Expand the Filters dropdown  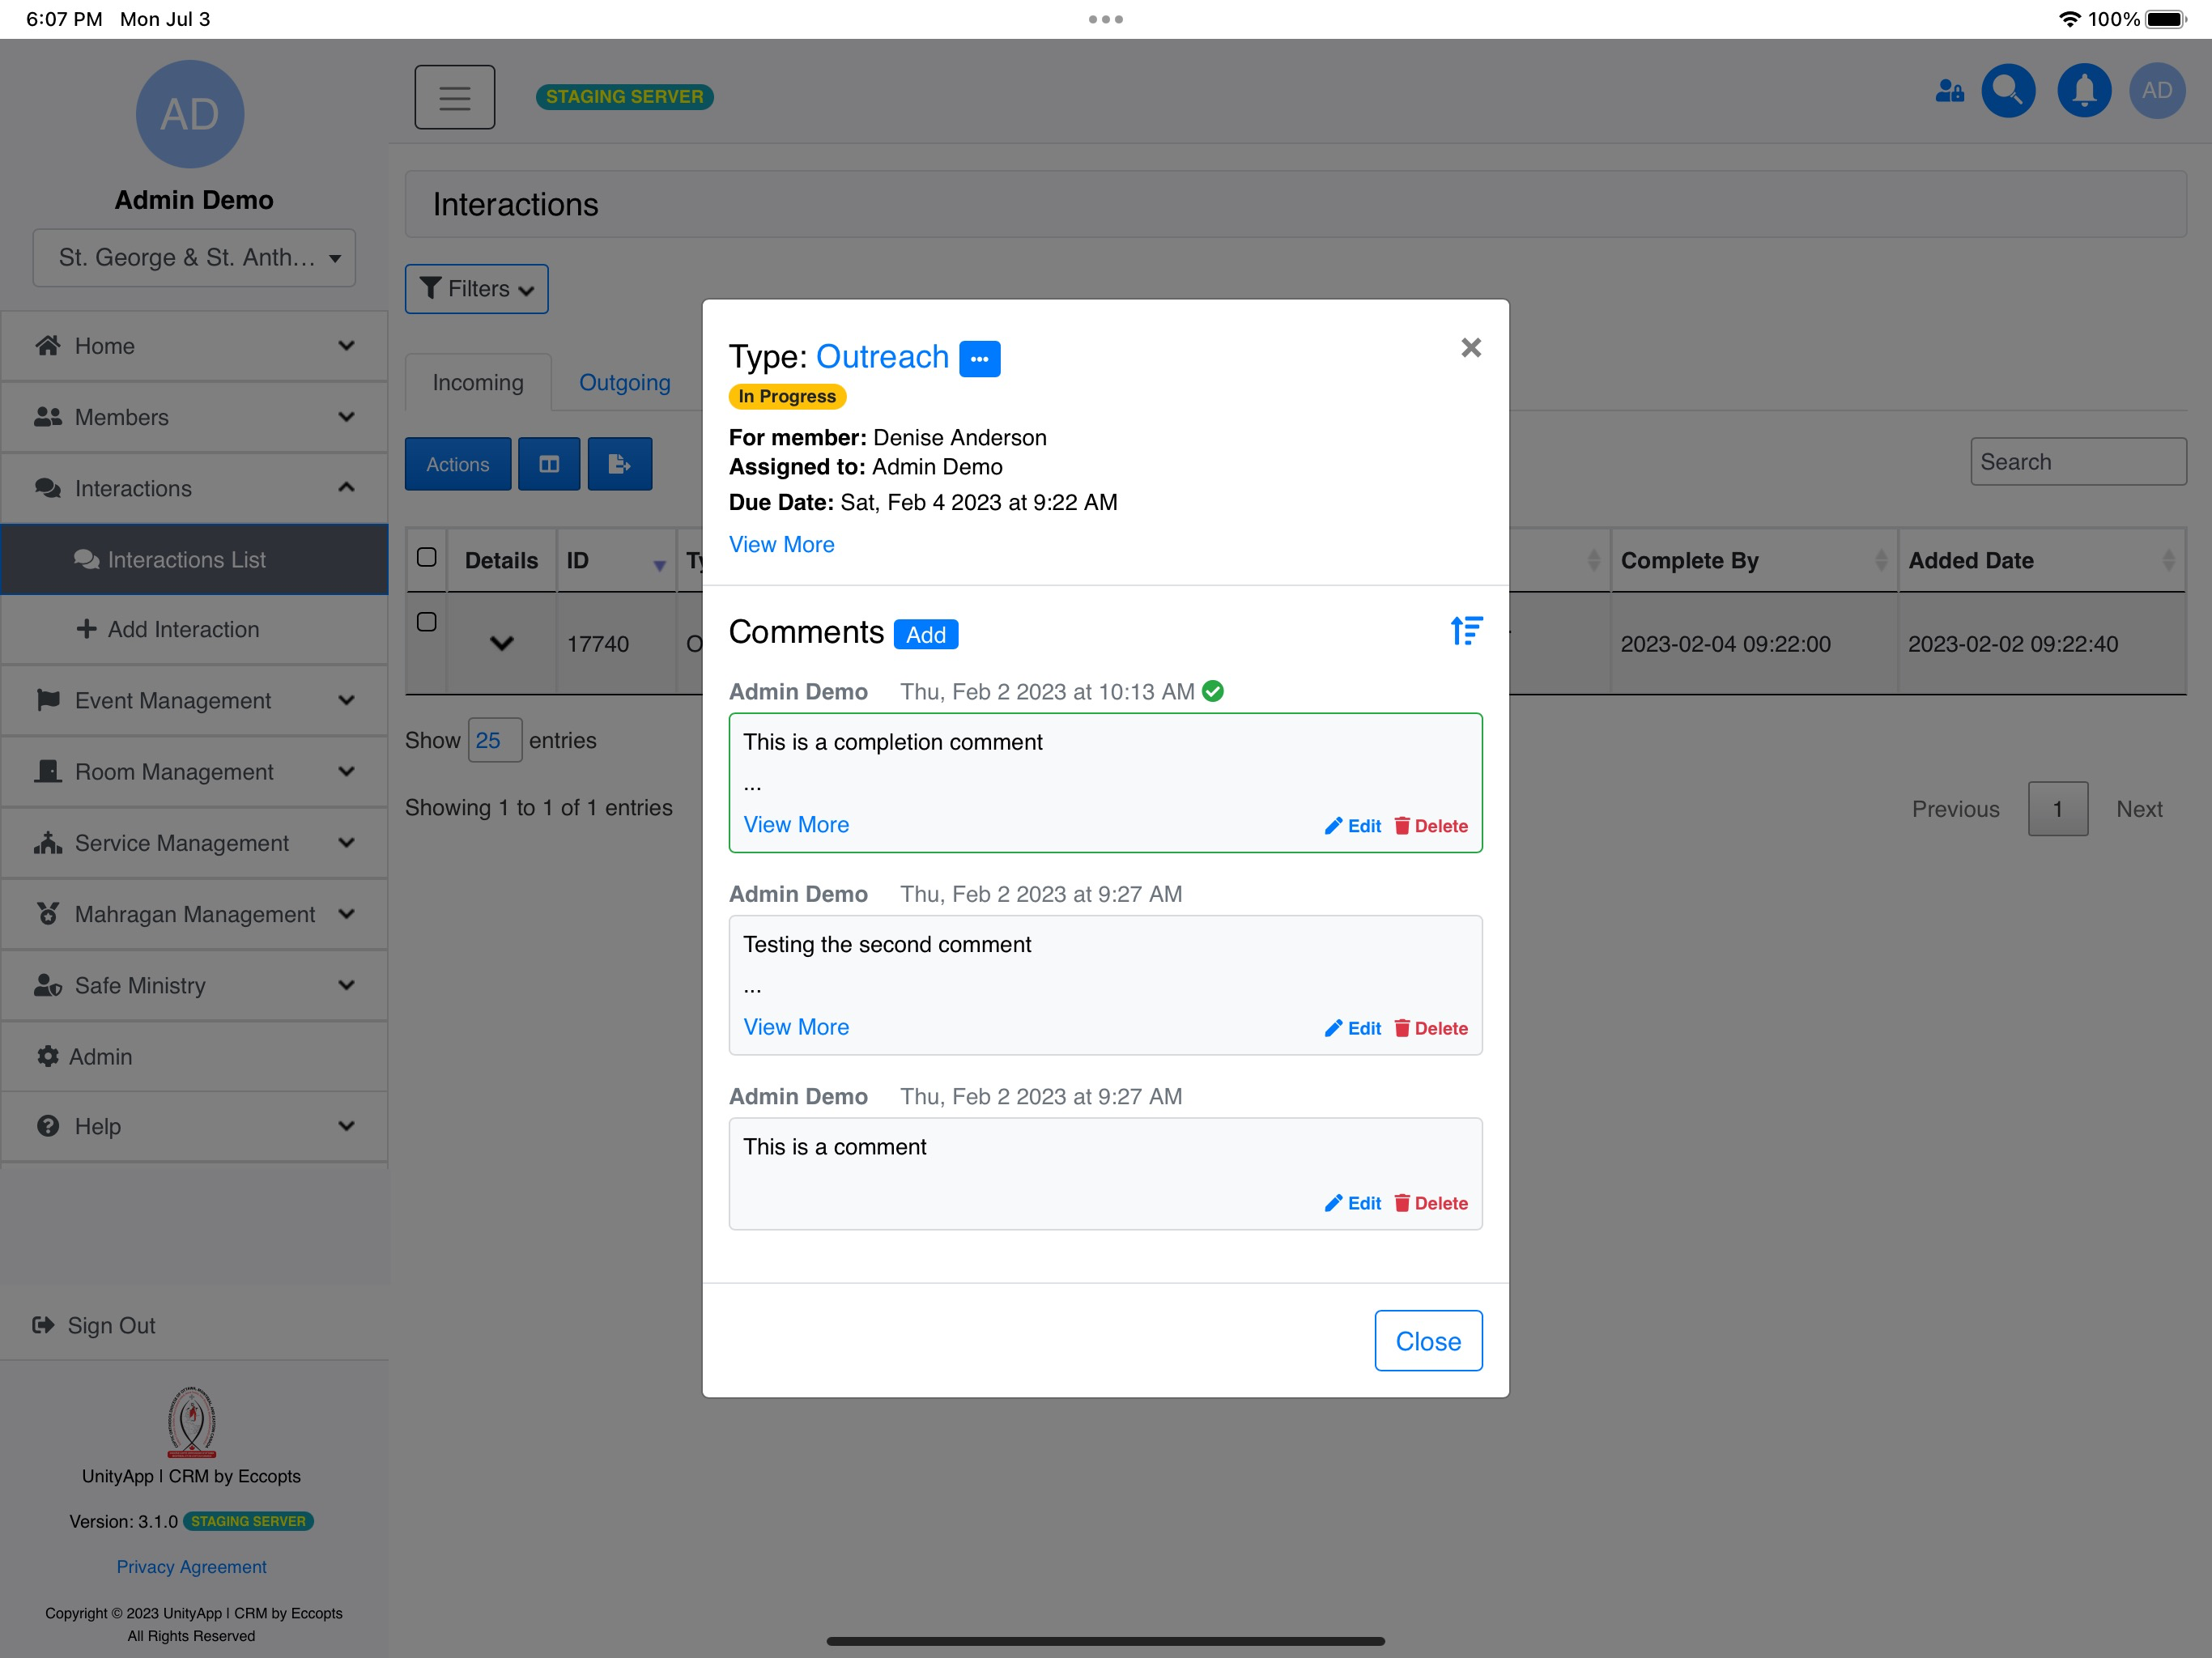click(476, 289)
